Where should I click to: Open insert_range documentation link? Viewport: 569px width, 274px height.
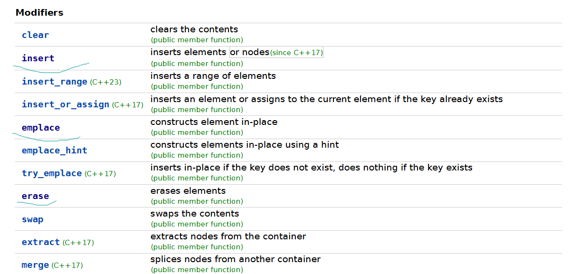(x=54, y=82)
